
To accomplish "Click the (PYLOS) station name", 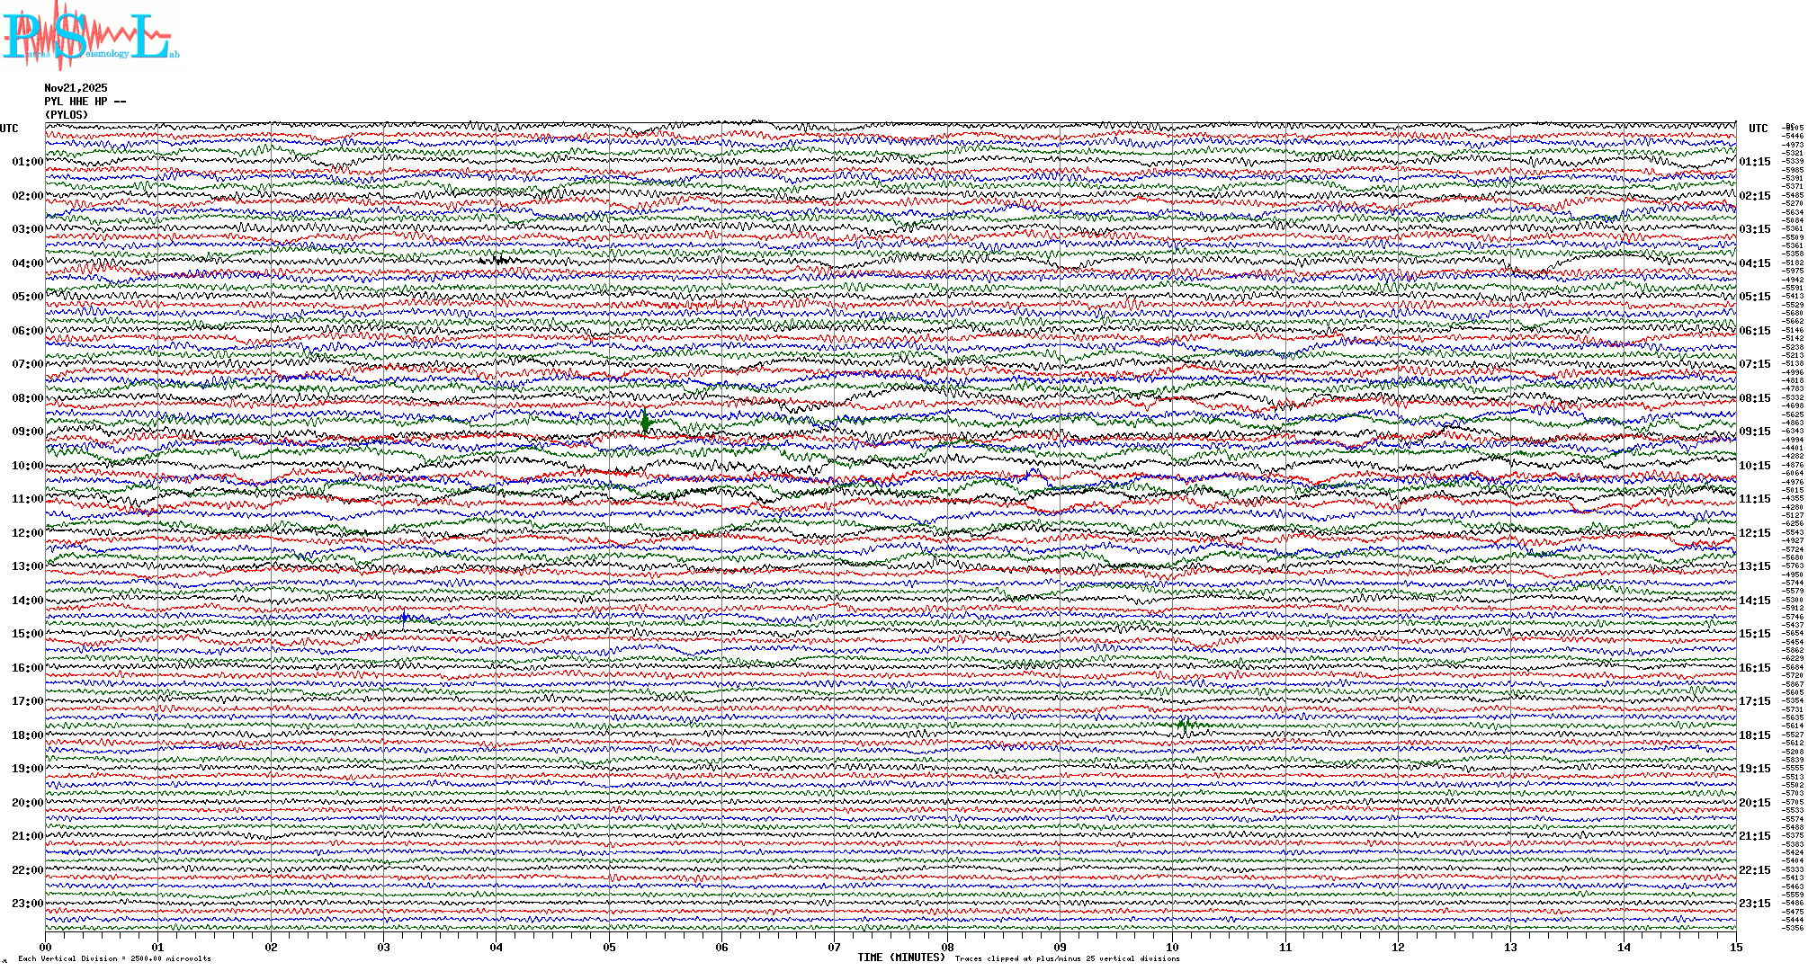I will point(67,115).
